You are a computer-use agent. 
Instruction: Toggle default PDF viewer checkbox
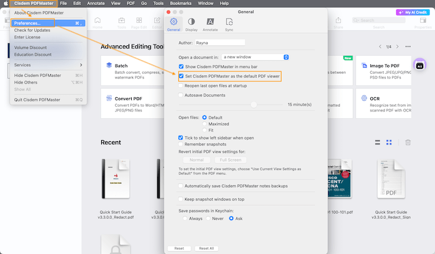pos(181,76)
